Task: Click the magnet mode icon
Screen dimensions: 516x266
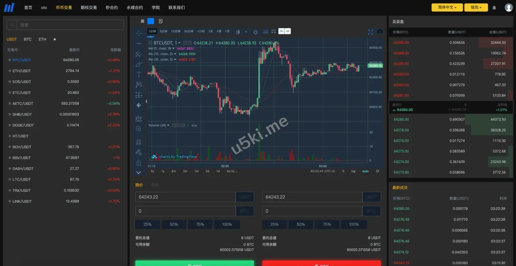Action: pos(139,142)
